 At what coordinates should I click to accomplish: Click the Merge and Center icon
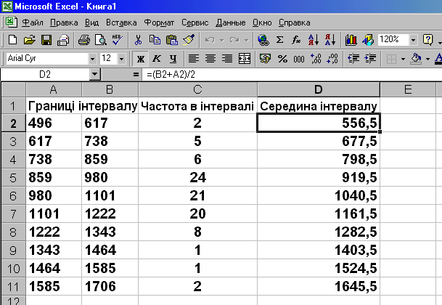(245, 58)
